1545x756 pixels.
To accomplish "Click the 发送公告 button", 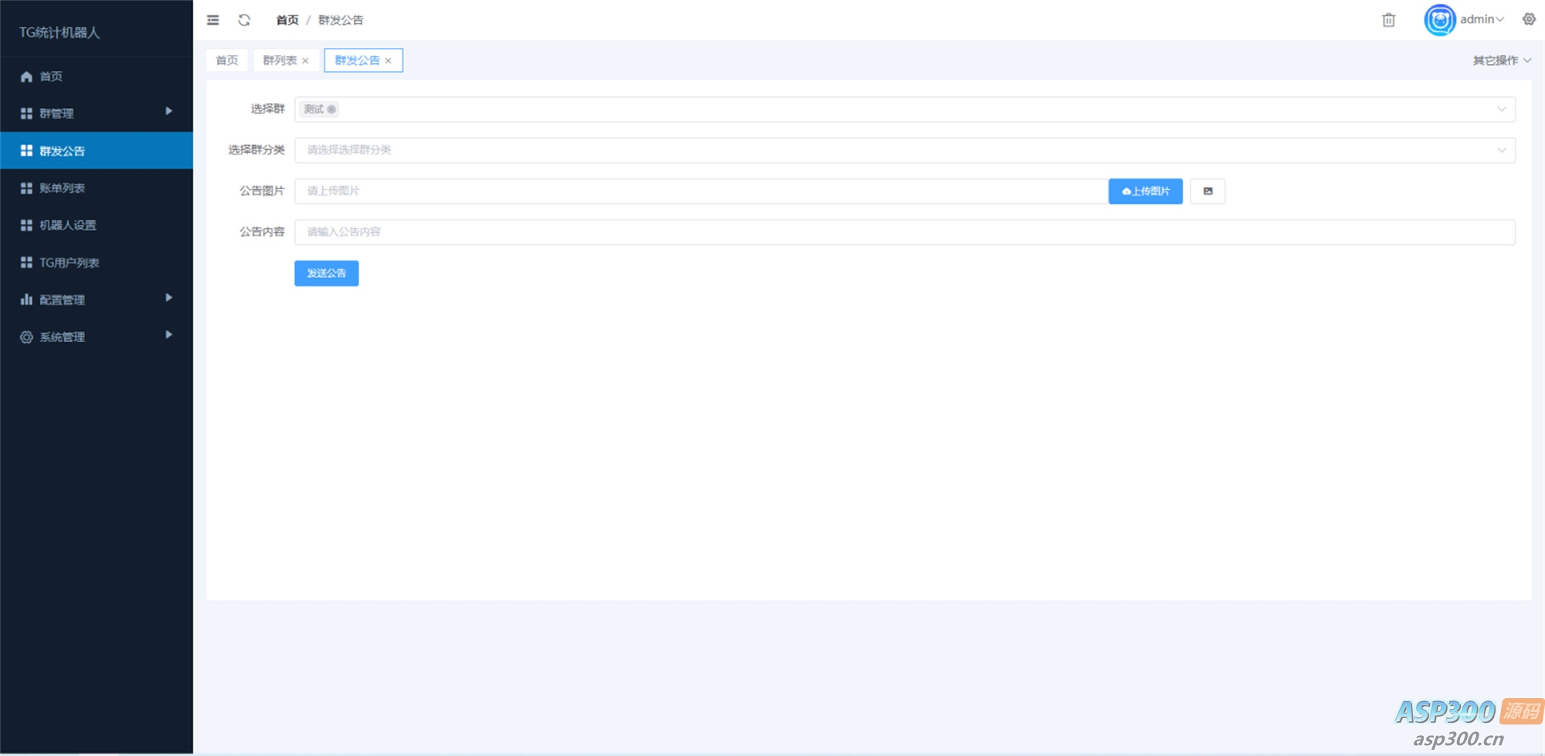I will coord(326,273).
